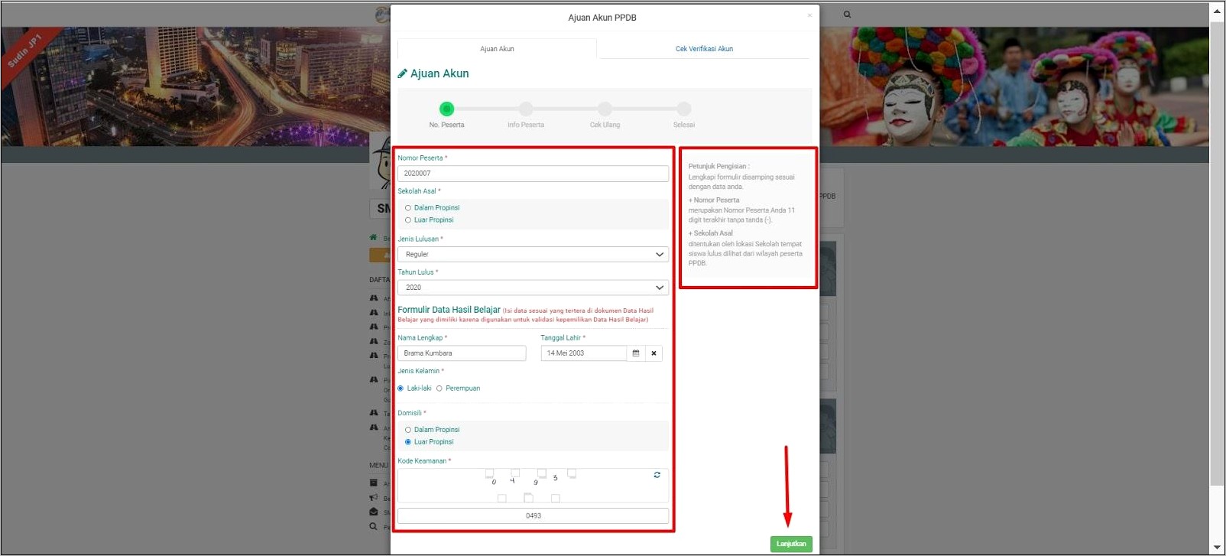1226x556 pixels.
Task: Select Dalam Propinsi under Sekolah Asal
Action: (408, 208)
